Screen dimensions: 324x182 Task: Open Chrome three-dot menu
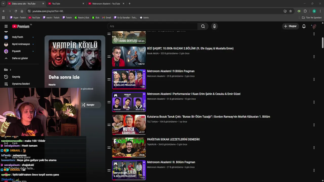(320, 11)
